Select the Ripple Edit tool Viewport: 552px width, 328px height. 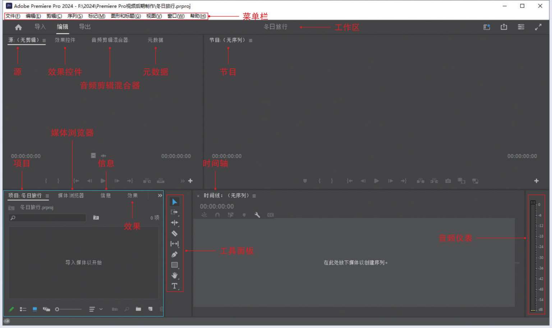(x=174, y=223)
